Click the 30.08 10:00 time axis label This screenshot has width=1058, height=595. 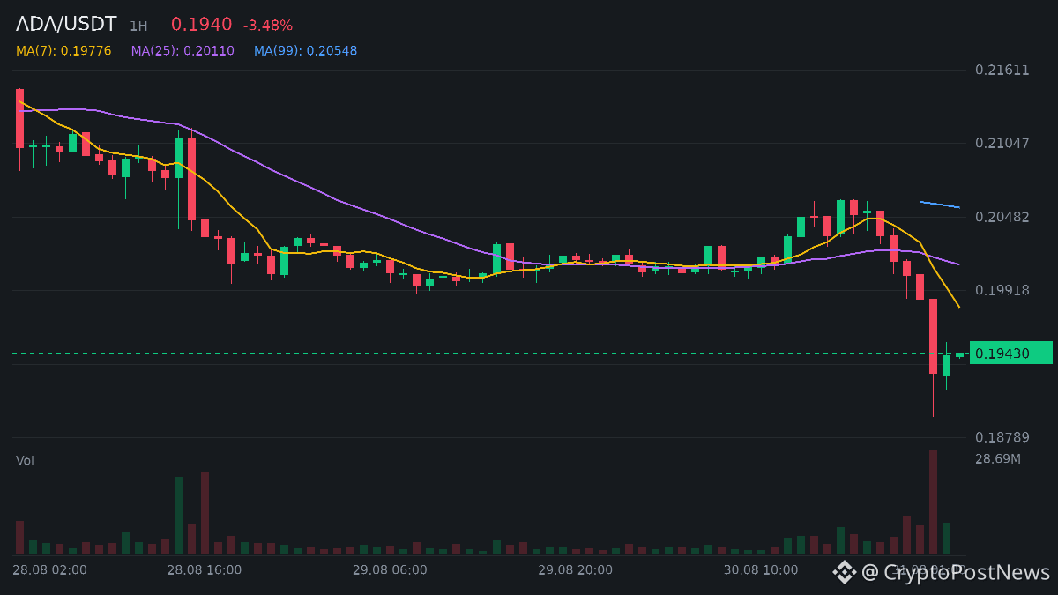pos(761,570)
